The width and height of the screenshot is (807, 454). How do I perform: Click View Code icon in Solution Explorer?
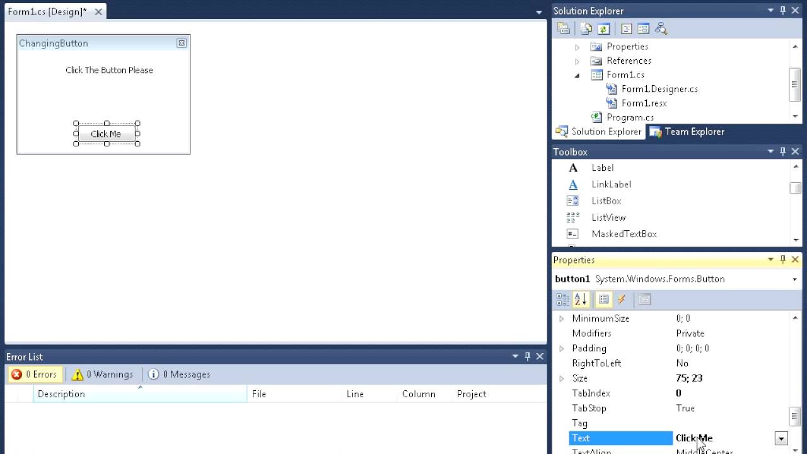(626, 28)
